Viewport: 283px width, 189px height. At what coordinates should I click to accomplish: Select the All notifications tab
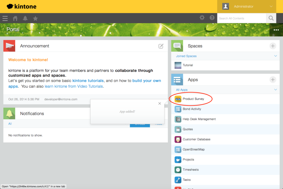click(10, 124)
